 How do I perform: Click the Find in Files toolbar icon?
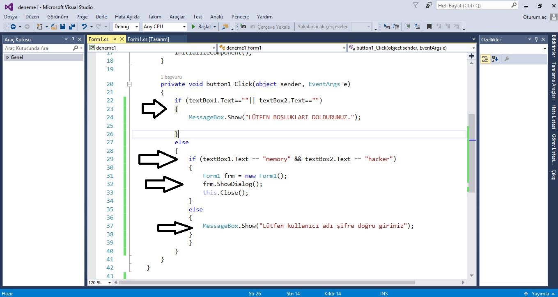[x=225, y=27]
